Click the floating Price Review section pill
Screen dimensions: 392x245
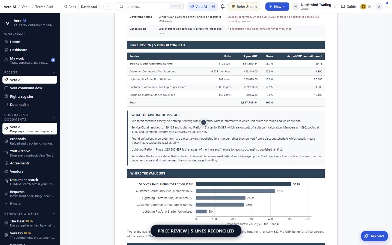pyautogui.click(x=196, y=231)
